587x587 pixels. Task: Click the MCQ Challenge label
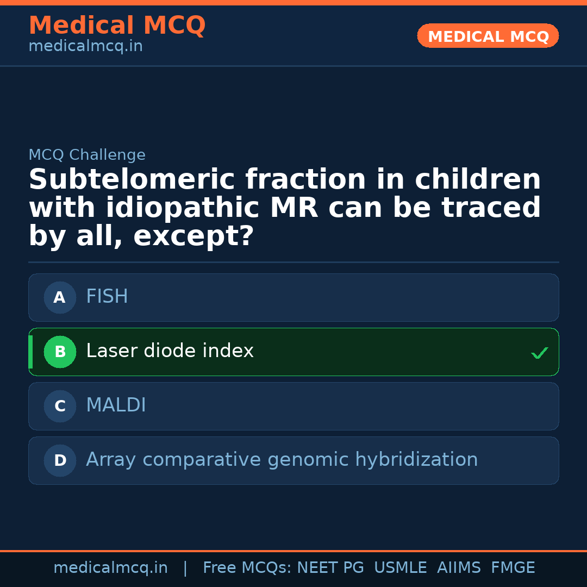[x=87, y=155]
